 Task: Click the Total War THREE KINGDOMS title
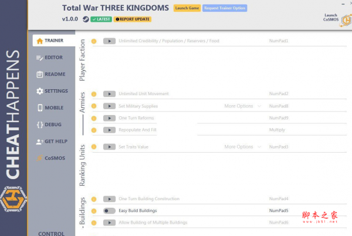[x=116, y=8]
